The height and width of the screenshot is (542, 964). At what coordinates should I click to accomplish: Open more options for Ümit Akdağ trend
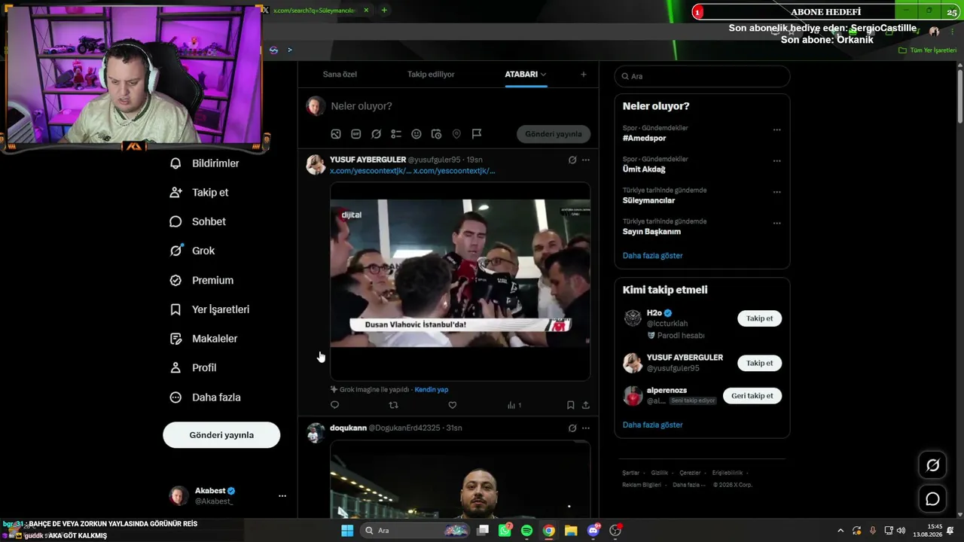[776, 161]
